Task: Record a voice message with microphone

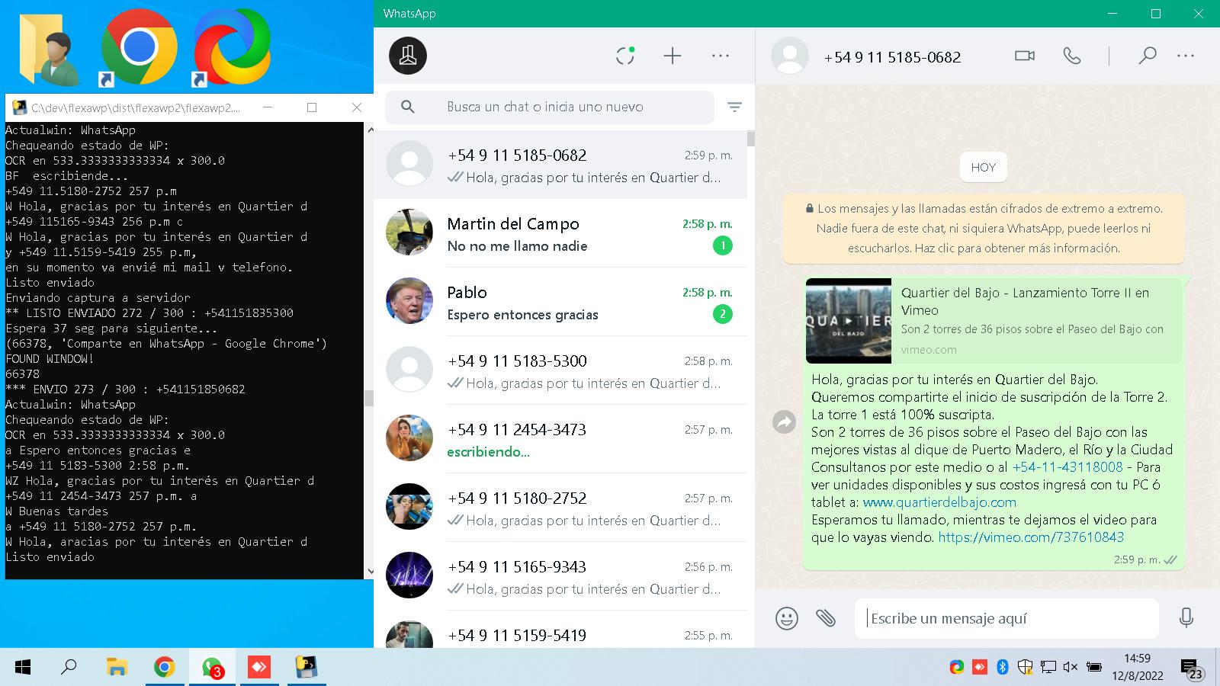Action: click(1186, 617)
